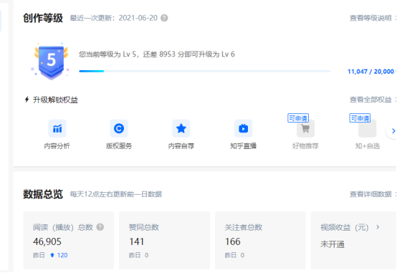Click help icon next to update date
Viewport: 397px width, 273px height.
tap(164, 18)
